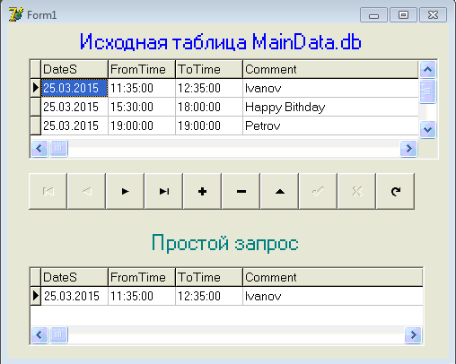Click ToTime column header in bottom grid

point(209,277)
